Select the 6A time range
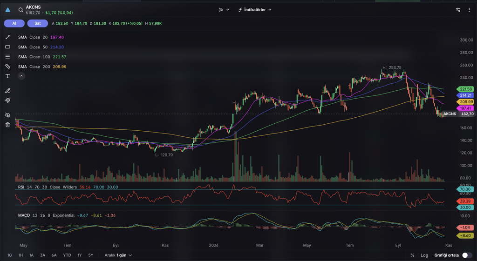 point(54,255)
